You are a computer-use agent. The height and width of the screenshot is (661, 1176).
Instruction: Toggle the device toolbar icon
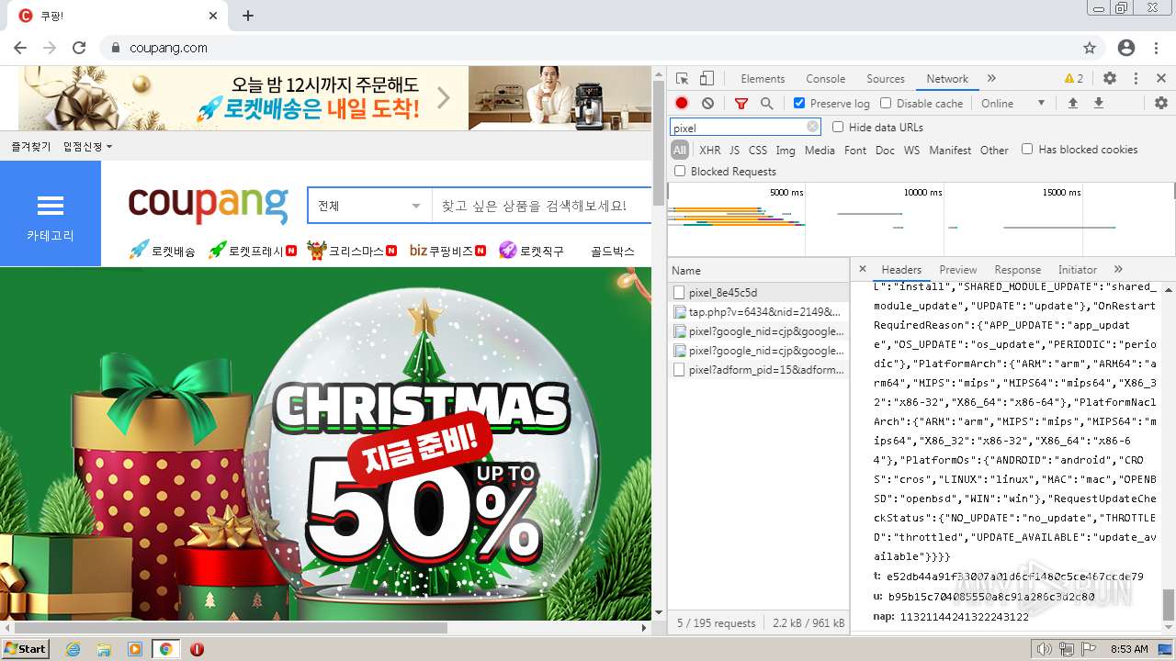(707, 79)
